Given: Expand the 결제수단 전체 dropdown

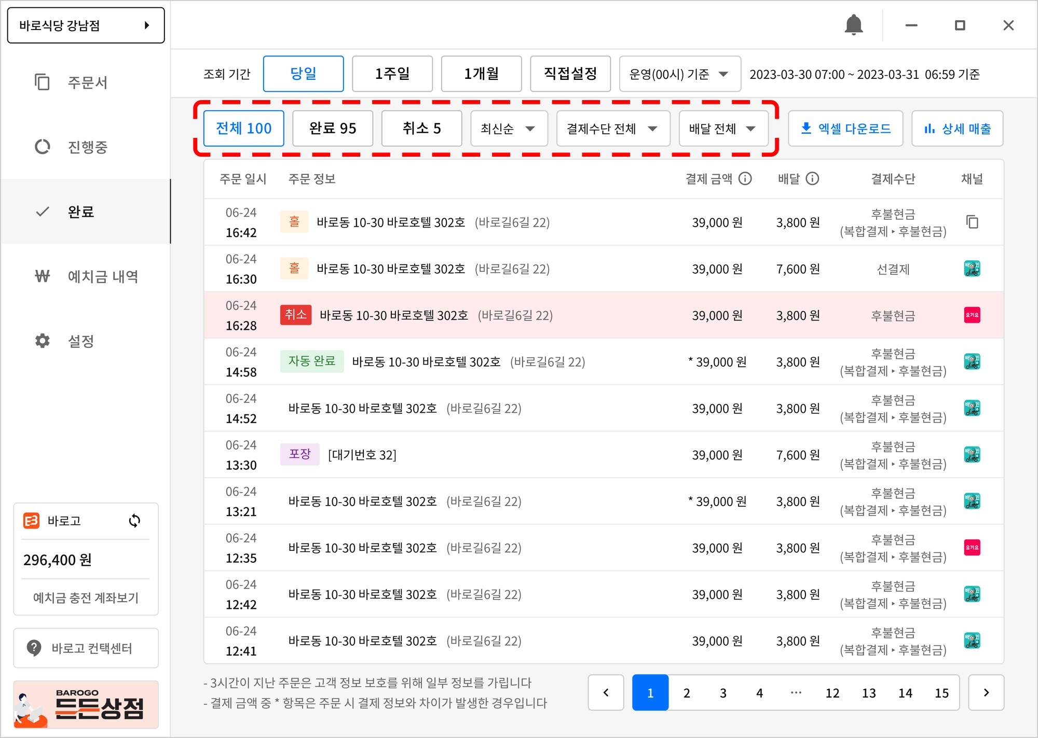Looking at the screenshot, I should [613, 128].
